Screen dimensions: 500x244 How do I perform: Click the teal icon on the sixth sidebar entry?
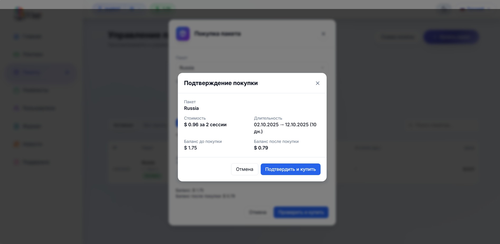tap(16, 126)
